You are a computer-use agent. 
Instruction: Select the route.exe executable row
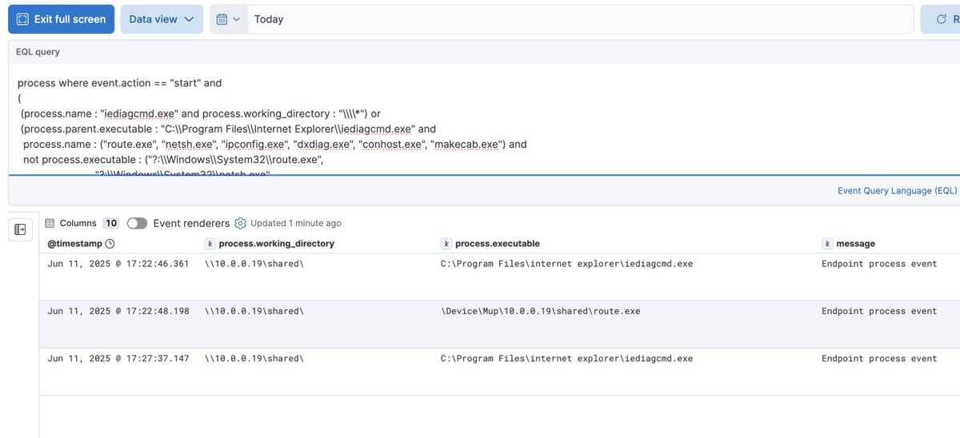coord(540,311)
